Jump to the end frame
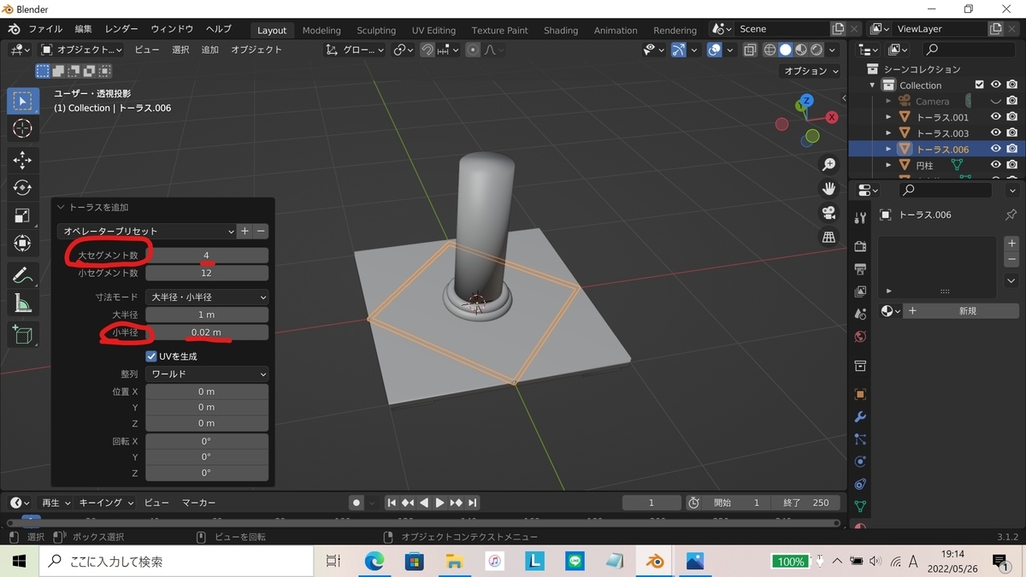 473,503
